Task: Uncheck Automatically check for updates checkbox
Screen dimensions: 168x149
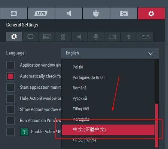Action: click(10, 76)
